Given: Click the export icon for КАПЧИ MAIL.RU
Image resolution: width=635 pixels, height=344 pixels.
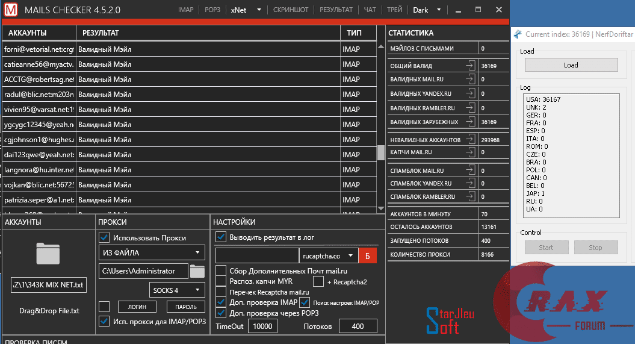Looking at the screenshot, I should point(470,152).
